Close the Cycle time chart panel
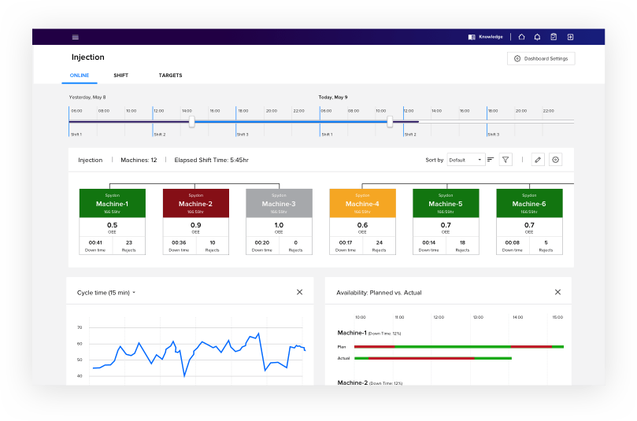Image resolution: width=637 pixels, height=421 pixels. tap(299, 292)
